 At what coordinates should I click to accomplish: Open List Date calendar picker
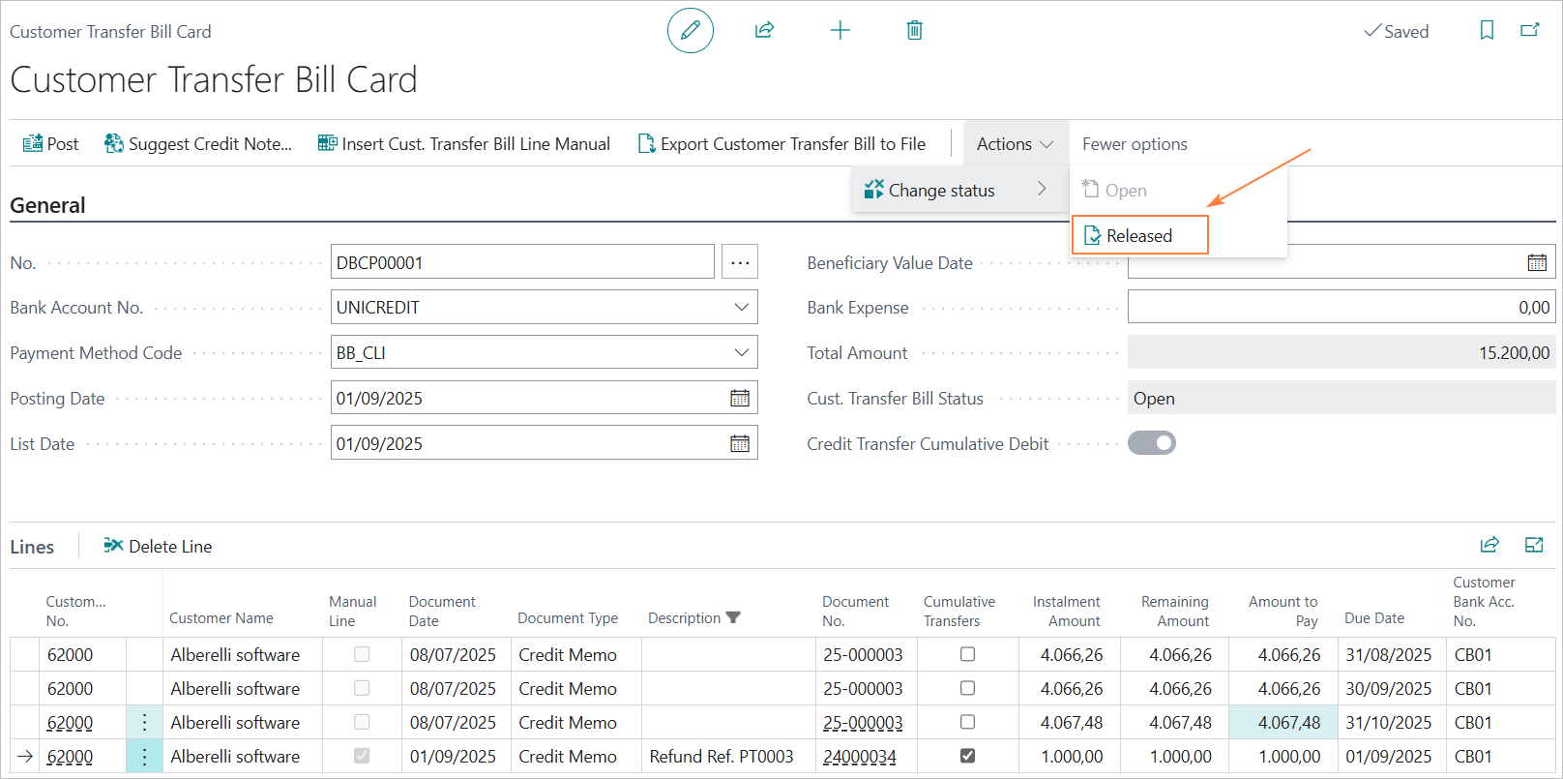click(x=739, y=443)
